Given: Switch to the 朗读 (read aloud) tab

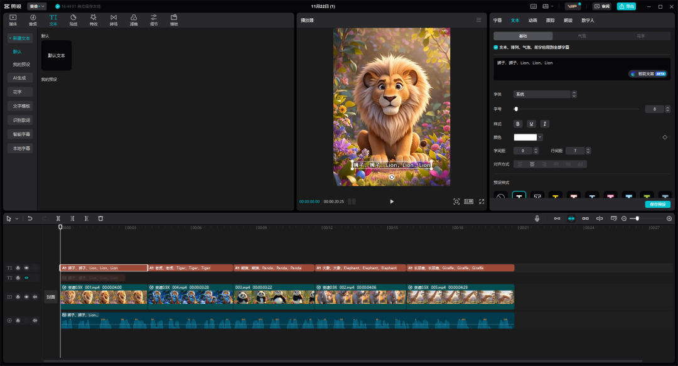Looking at the screenshot, I should [568, 20].
